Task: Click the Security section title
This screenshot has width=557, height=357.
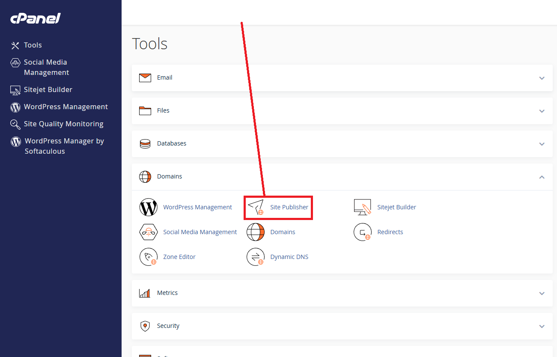Action: pos(168,326)
